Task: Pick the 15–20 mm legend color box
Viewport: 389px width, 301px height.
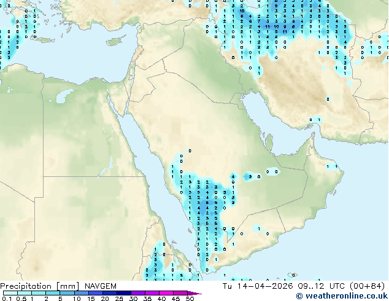Action: (x=95, y=293)
